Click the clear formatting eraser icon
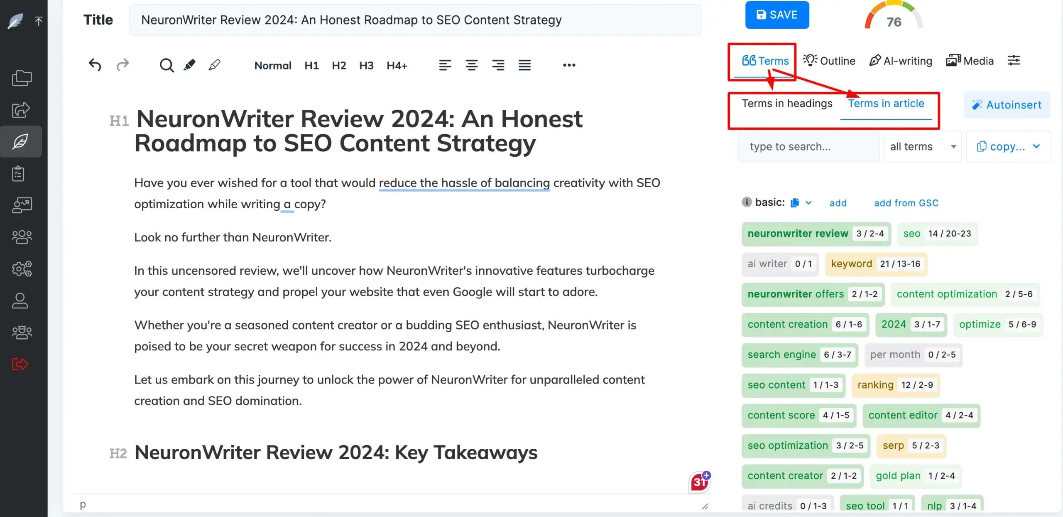1063x517 pixels. [x=214, y=65]
